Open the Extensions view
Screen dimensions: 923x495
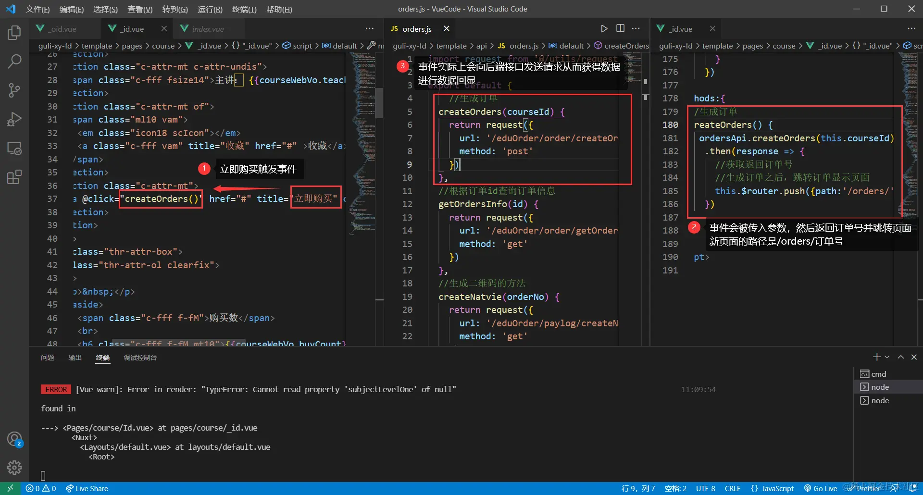(x=14, y=177)
